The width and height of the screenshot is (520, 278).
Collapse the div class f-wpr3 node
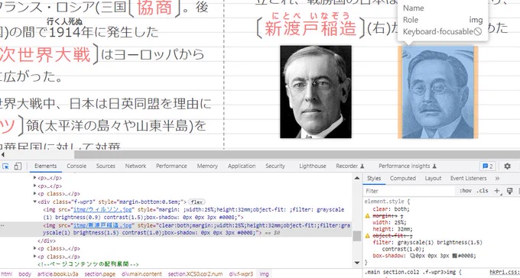(x=35, y=202)
